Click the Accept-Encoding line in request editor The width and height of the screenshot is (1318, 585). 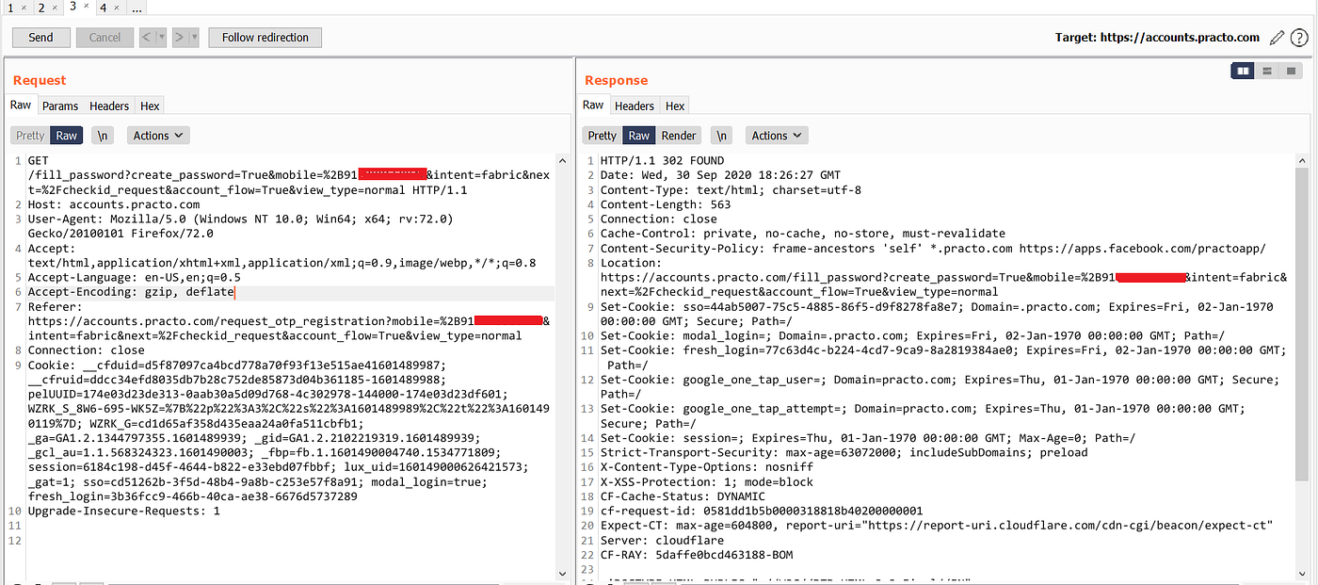point(131,293)
